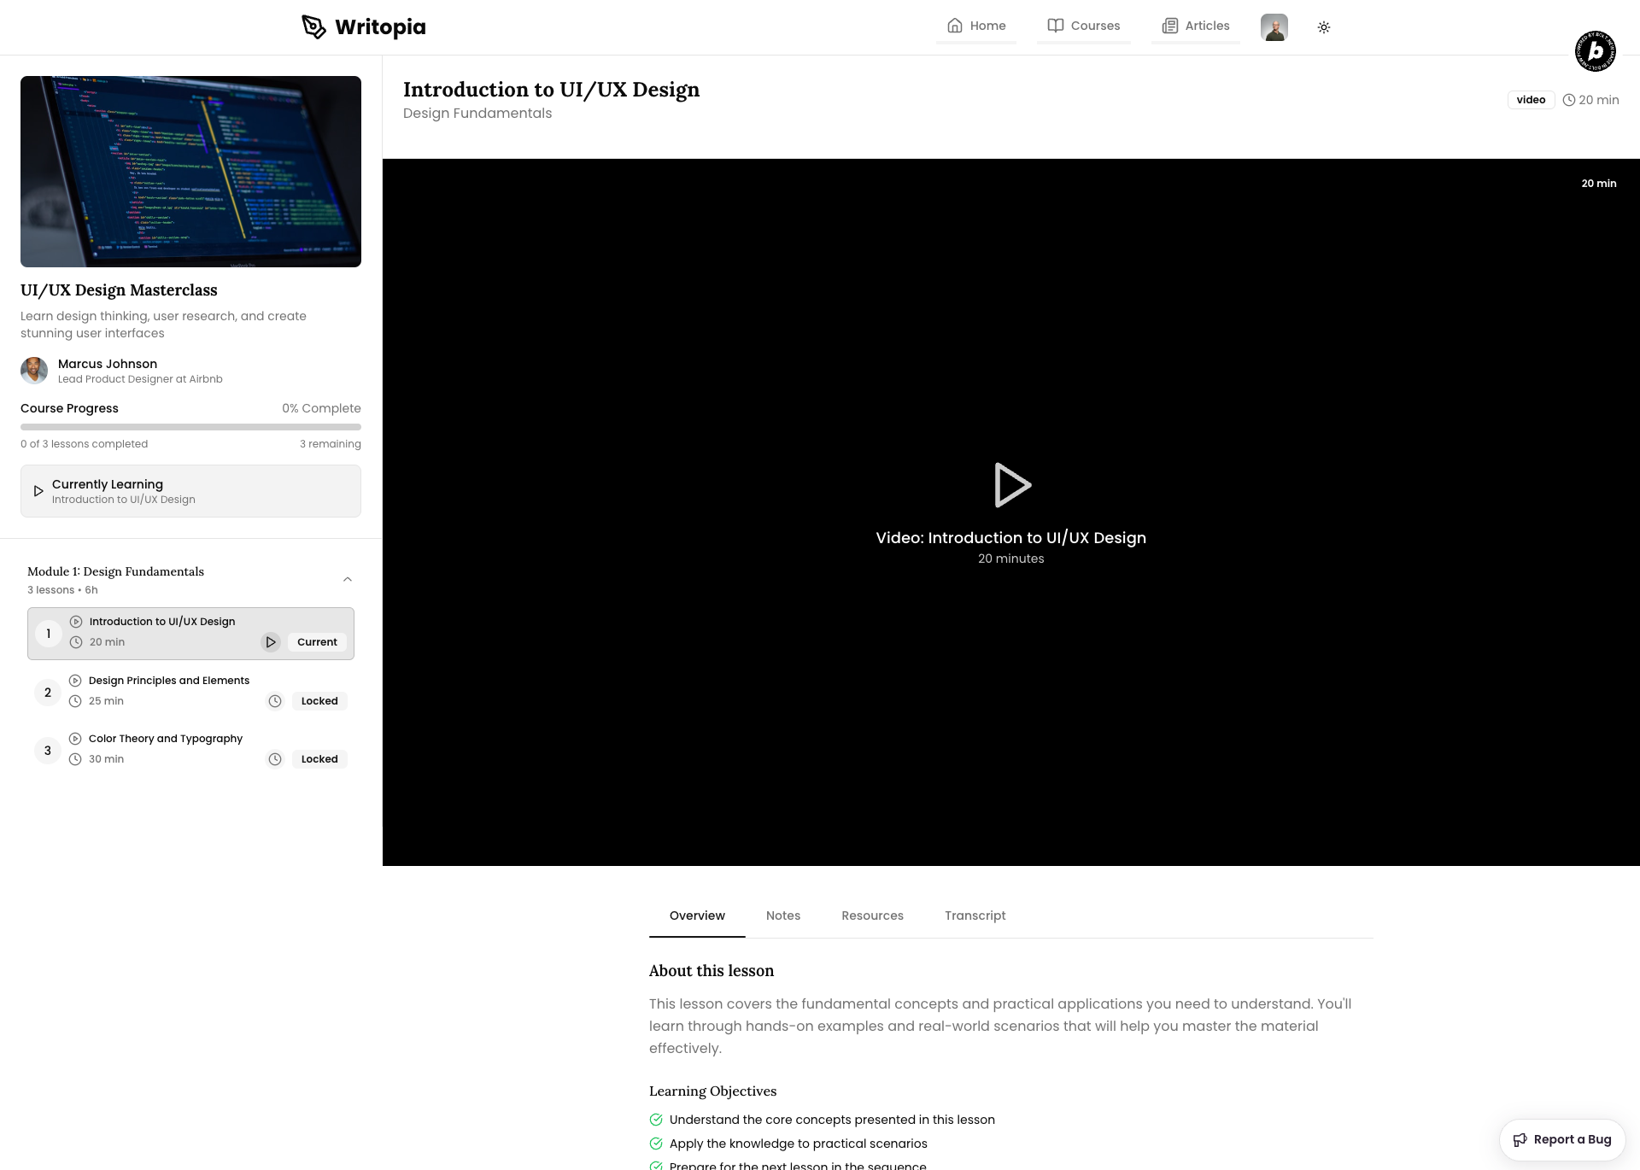The width and height of the screenshot is (1640, 1170).
Task: Click the Writopia pen logo icon
Action: point(313,27)
